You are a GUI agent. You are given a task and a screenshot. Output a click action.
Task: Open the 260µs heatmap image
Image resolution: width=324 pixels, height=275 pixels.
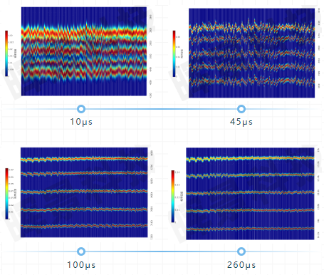250,194
